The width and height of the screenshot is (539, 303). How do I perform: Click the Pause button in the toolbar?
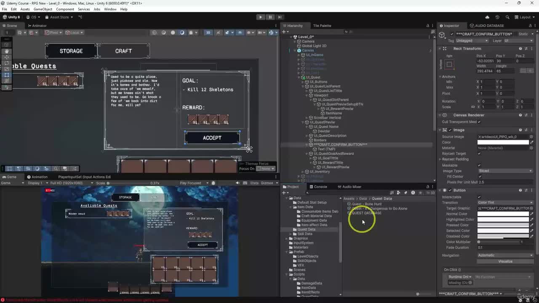coord(270,17)
